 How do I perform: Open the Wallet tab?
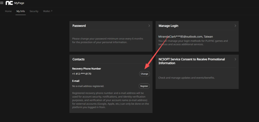click(47, 11)
